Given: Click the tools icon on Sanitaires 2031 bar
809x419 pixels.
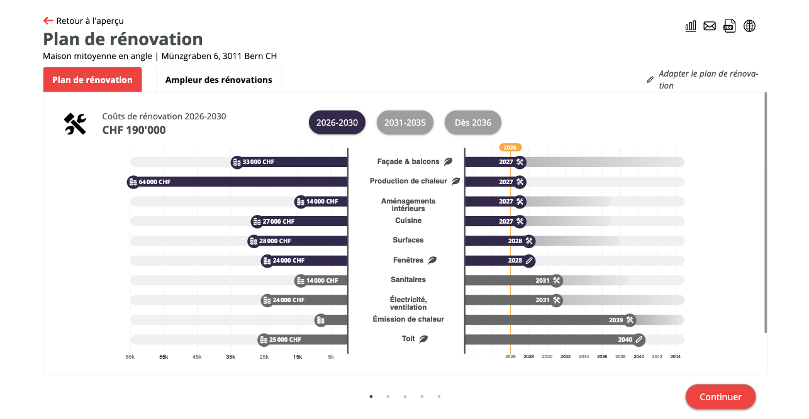Looking at the screenshot, I should pyautogui.click(x=557, y=280).
